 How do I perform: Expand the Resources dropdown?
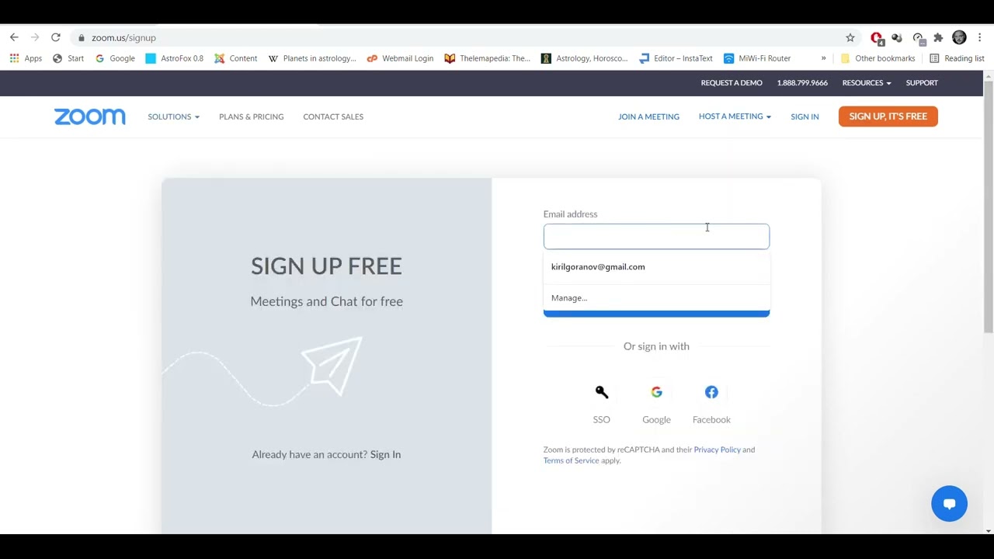[x=867, y=82]
